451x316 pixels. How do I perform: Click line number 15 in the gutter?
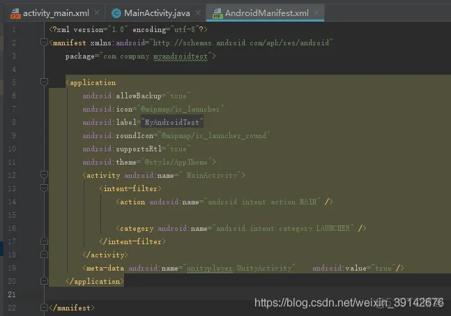pos(12,215)
